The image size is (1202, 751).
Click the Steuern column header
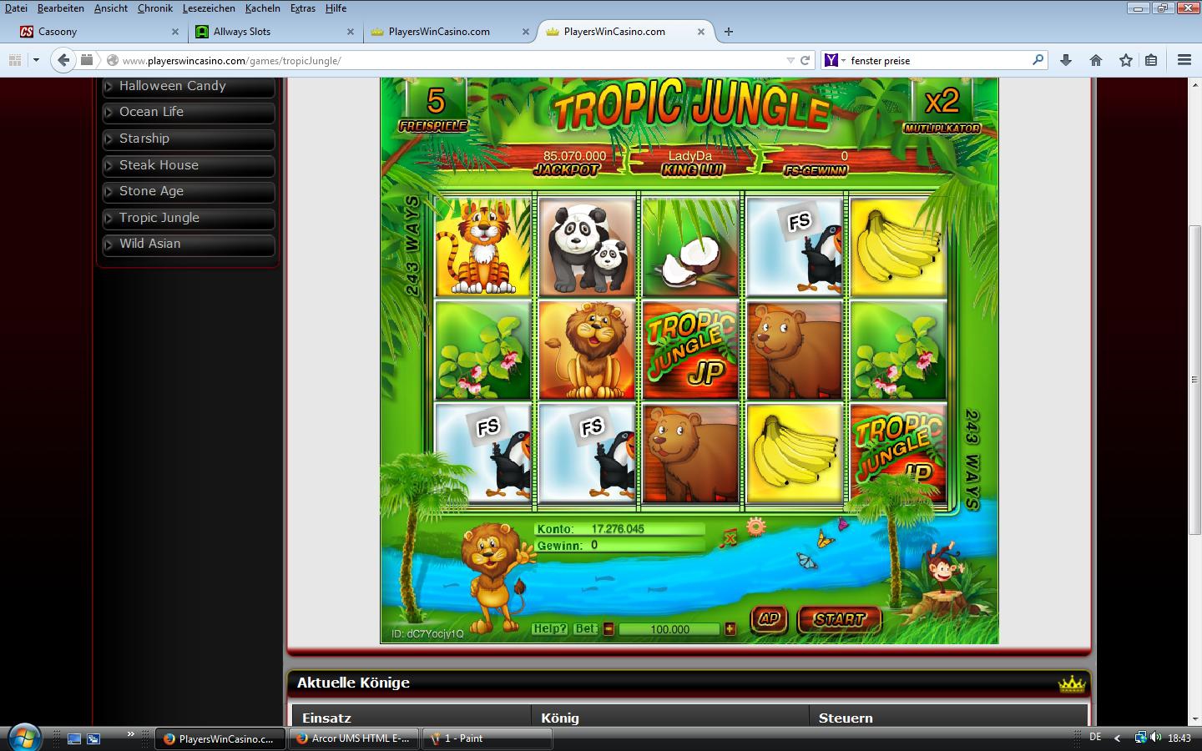[948, 718]
